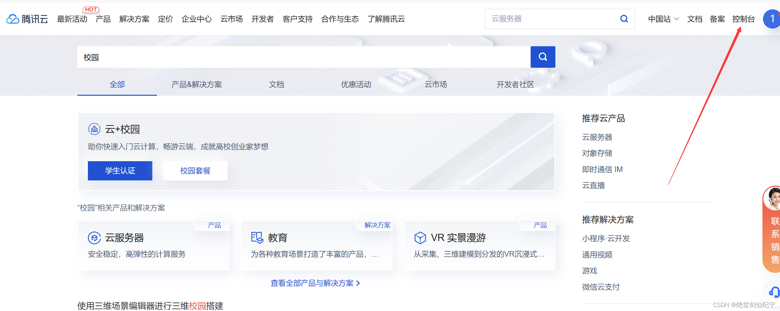780x311 pixels.
Task: Click the 云+校园 building icon
Action: pyautogui.click(x=94, y=129)
